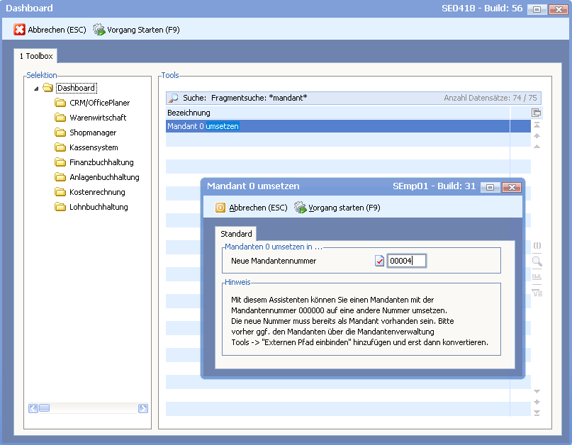The width and height of the screenshot is (572, 445).
Task: Click the filter funnel icon in side strip
Action: coord(537,292)
